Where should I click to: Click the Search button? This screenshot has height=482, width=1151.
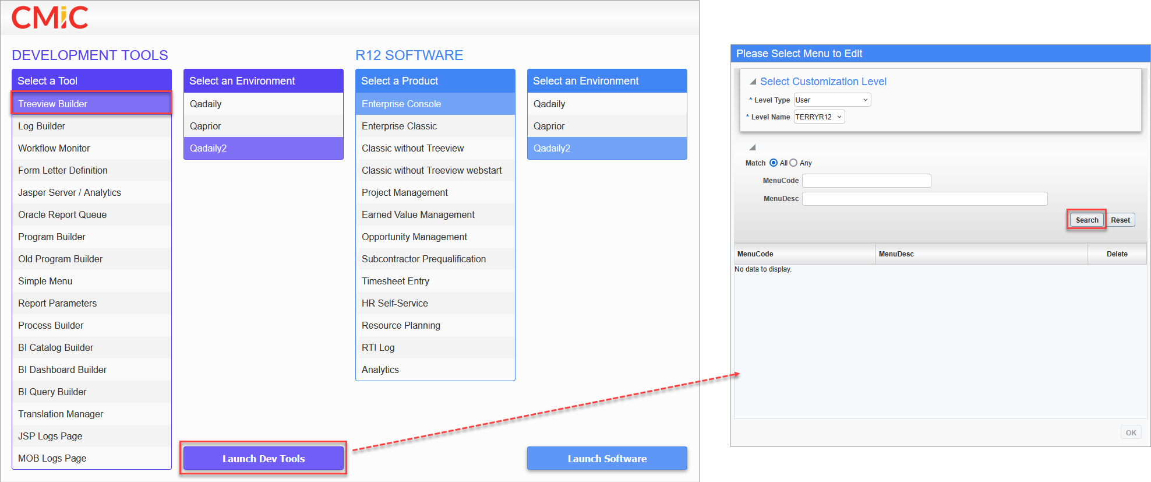[x=1087, y=220]
